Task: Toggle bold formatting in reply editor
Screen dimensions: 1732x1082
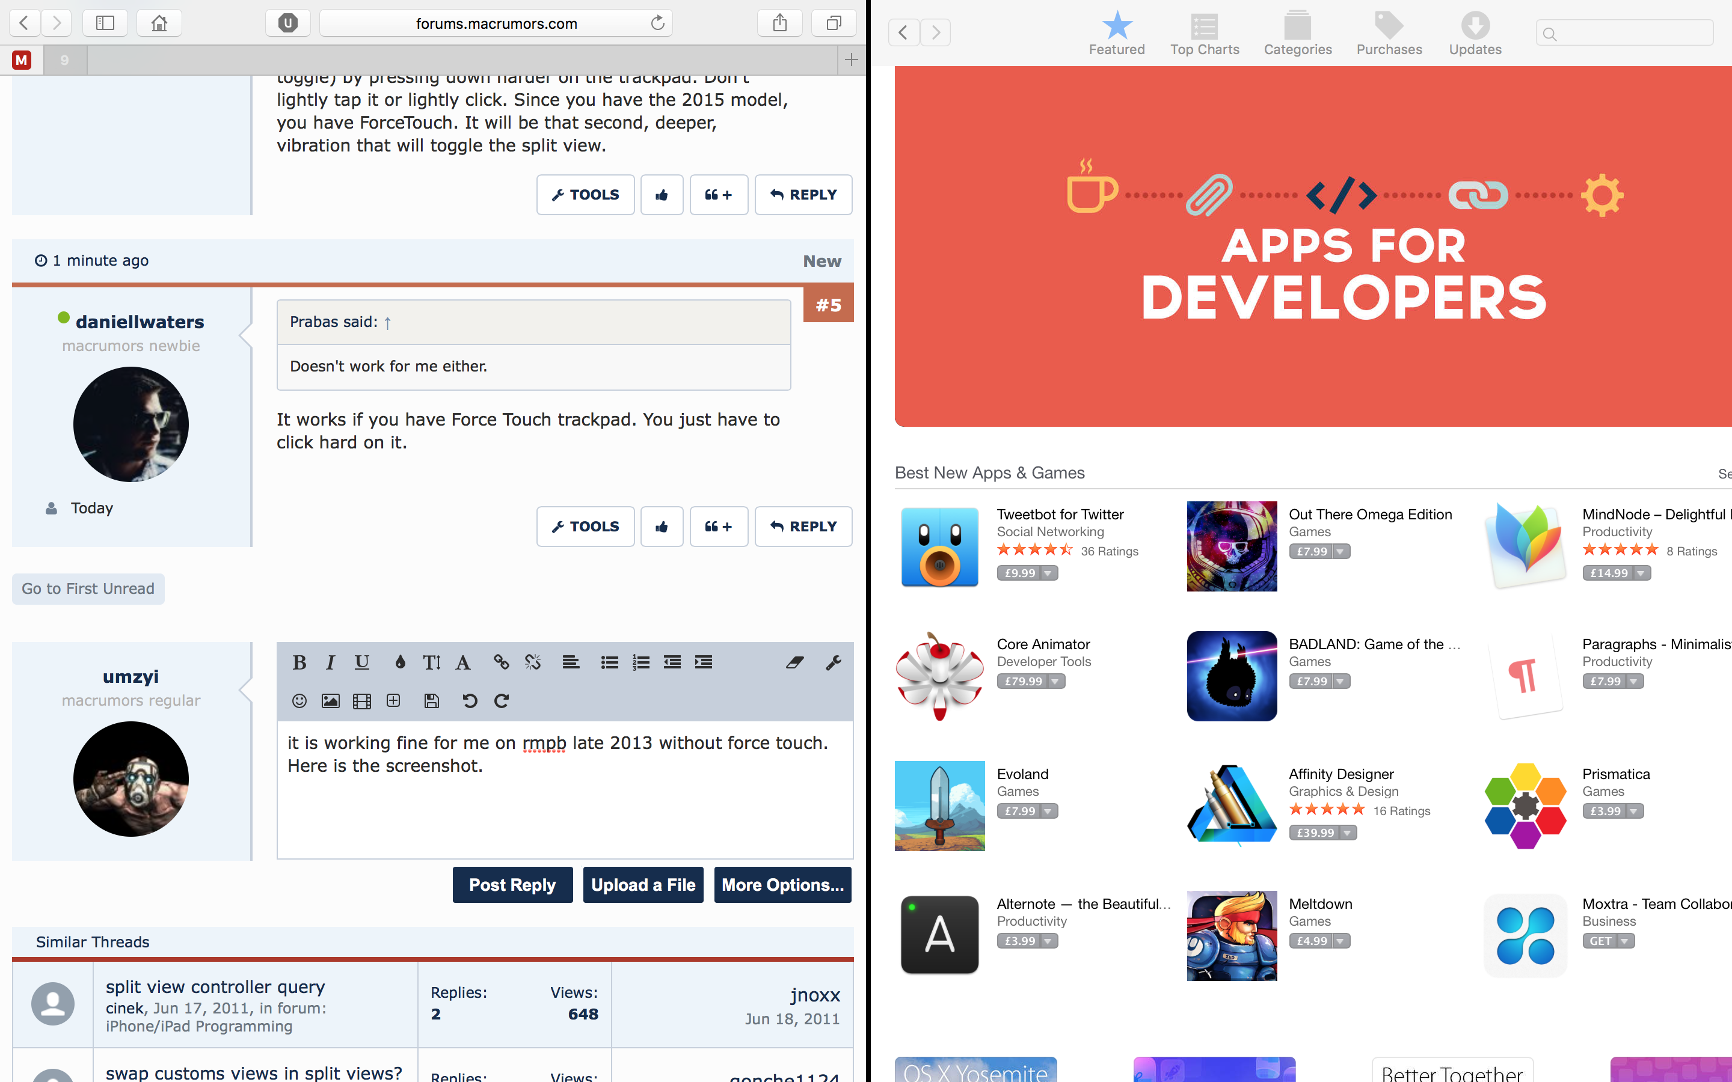Action: coord(299,662)
